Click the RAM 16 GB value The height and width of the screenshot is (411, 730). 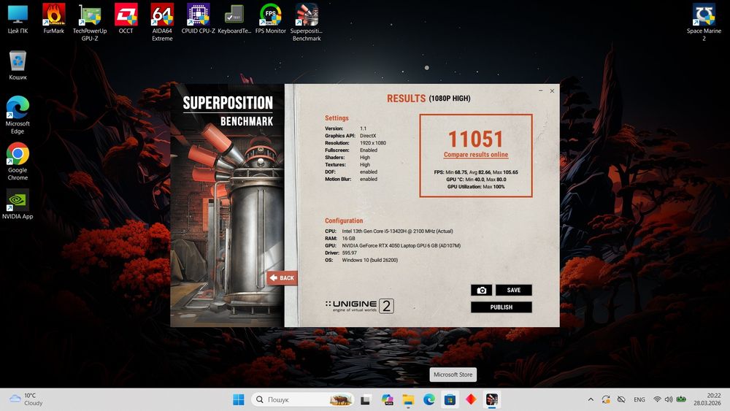(x=348, y=238)
